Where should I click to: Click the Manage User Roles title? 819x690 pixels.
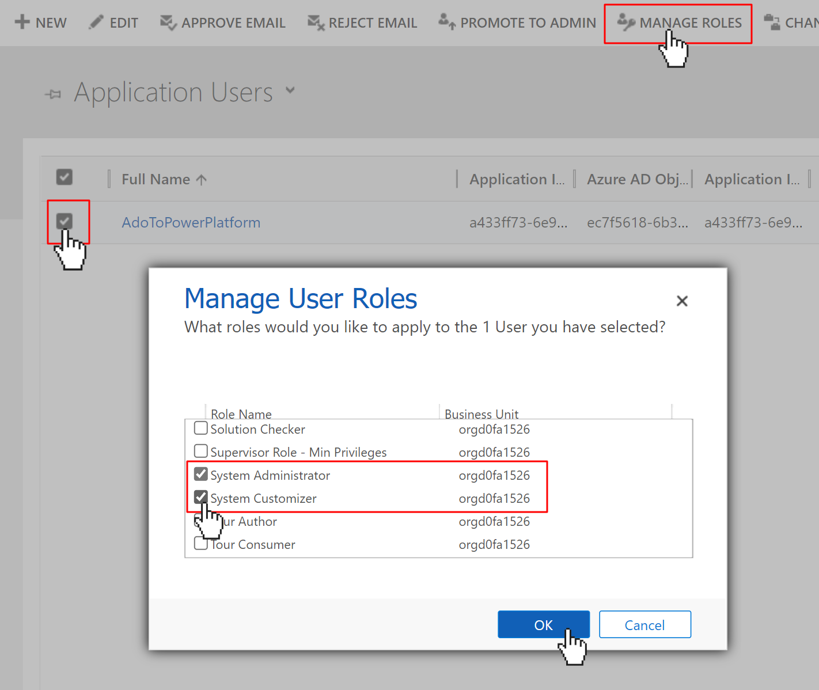301,299
